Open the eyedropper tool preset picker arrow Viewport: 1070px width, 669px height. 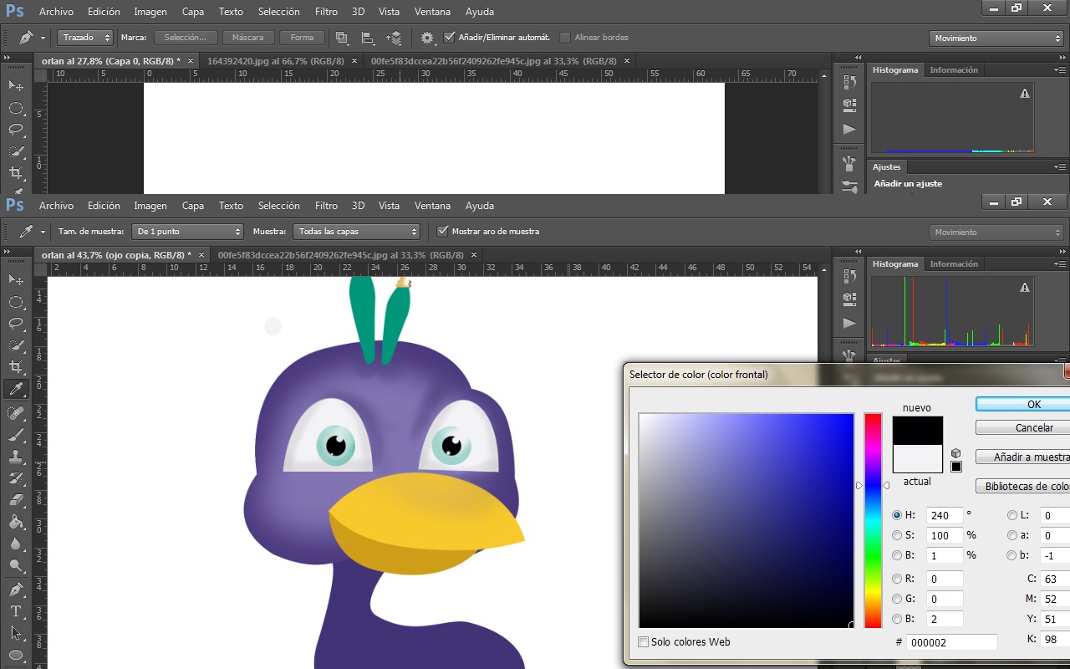pos(43,232)
